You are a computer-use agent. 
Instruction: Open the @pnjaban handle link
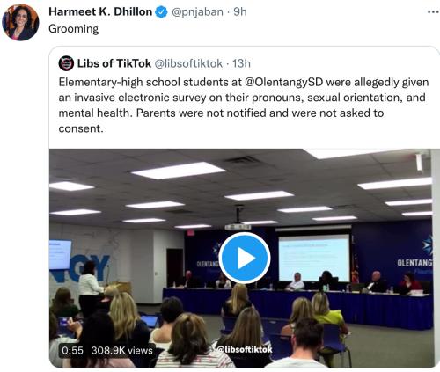coord(197,12)
